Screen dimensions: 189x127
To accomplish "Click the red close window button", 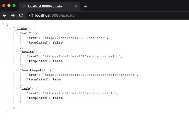I will click(x=4, y=5).
